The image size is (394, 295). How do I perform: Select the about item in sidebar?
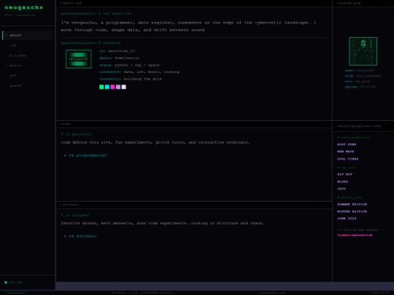(28, 36)
